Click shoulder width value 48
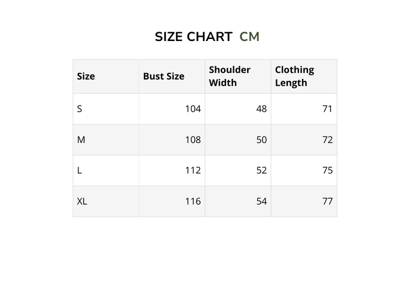This screenshot has width=410, height=300. pos(261,109)
